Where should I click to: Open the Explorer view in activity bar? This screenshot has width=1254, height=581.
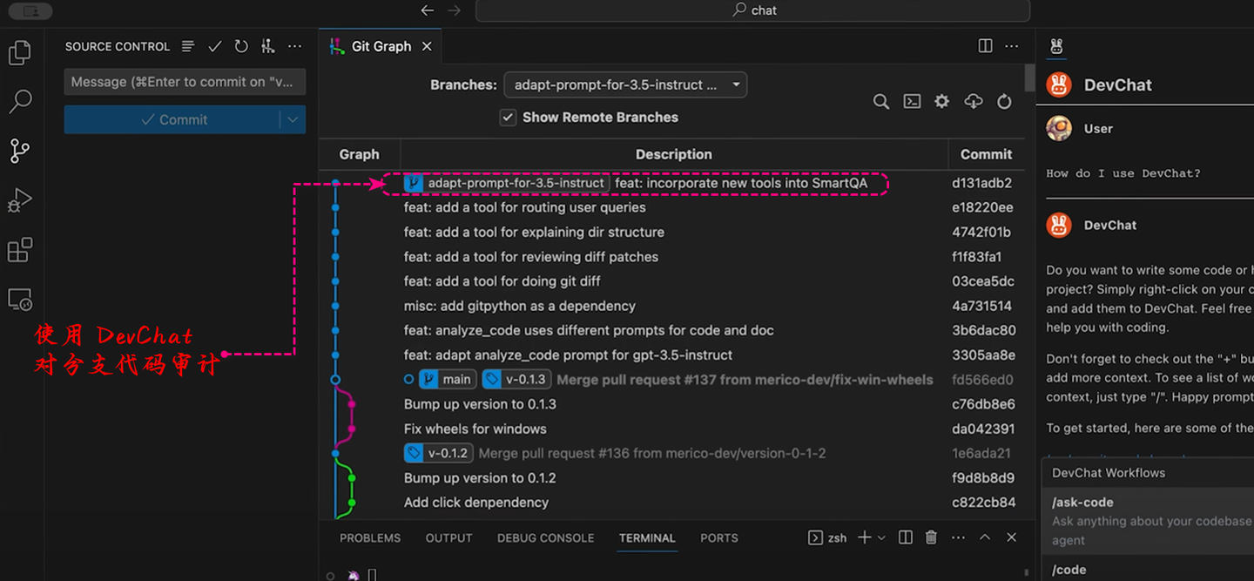19,52
